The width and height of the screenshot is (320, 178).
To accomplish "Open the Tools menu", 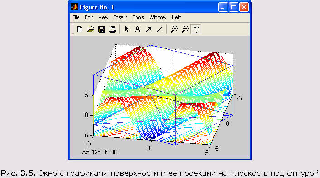I will (138, 17).
